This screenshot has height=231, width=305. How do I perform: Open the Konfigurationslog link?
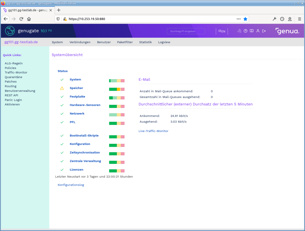[x=71, y=185]
